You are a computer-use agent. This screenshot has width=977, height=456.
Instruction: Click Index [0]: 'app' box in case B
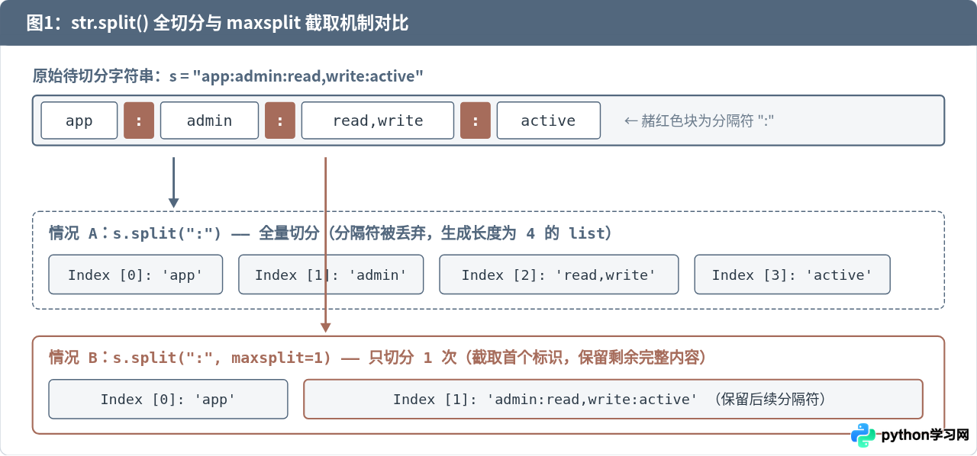click(x=168, y=399)
